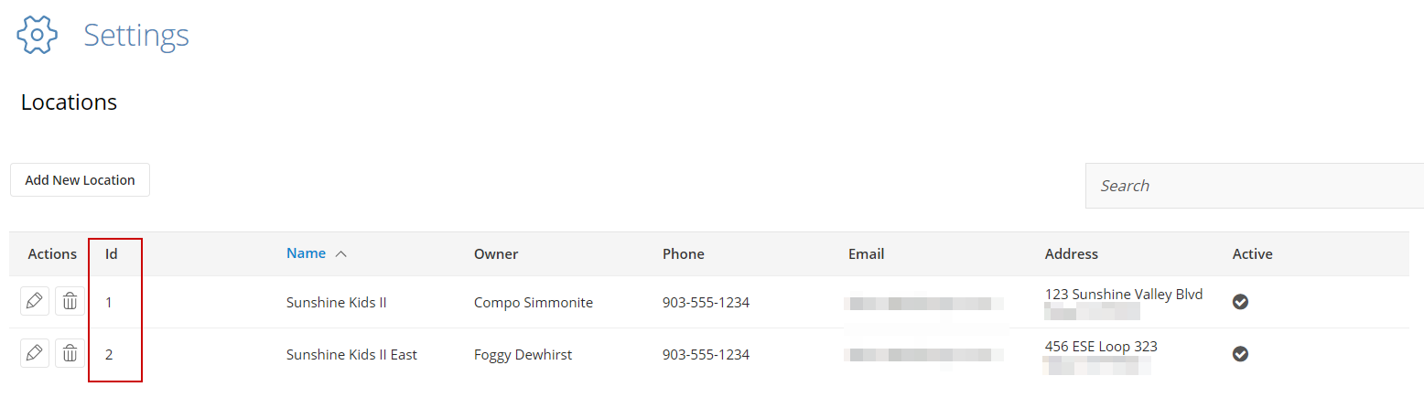This screenshot has width=1424, height=419.
Task: Sort table by Id column header
Action: (112, 253)
